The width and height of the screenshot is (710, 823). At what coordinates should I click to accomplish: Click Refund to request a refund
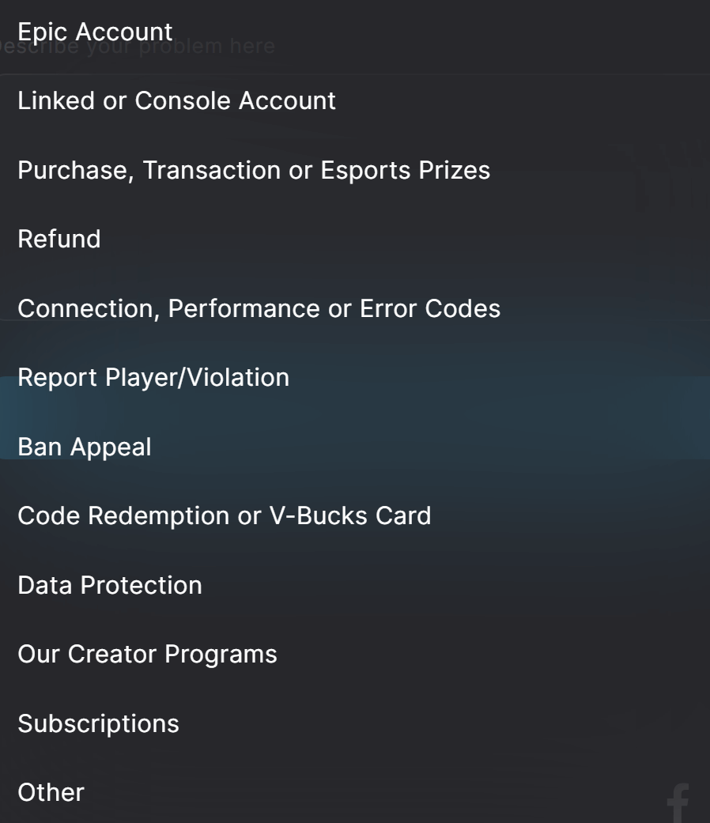(x=59, y=239)
